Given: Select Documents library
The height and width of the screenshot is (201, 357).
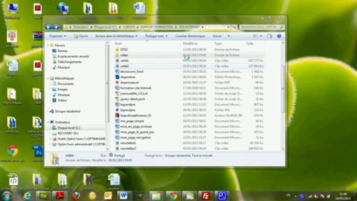Looking at the screenshot, I should tap(66, 84).
